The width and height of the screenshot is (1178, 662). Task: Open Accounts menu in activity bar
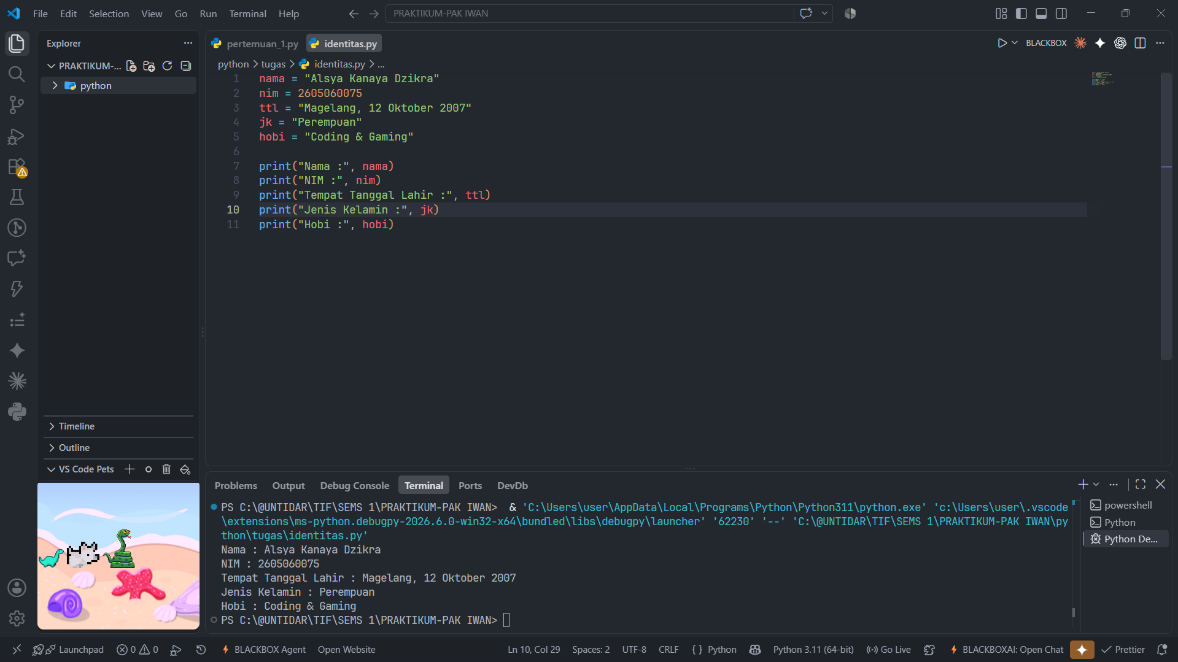click(x=17, y=588)
